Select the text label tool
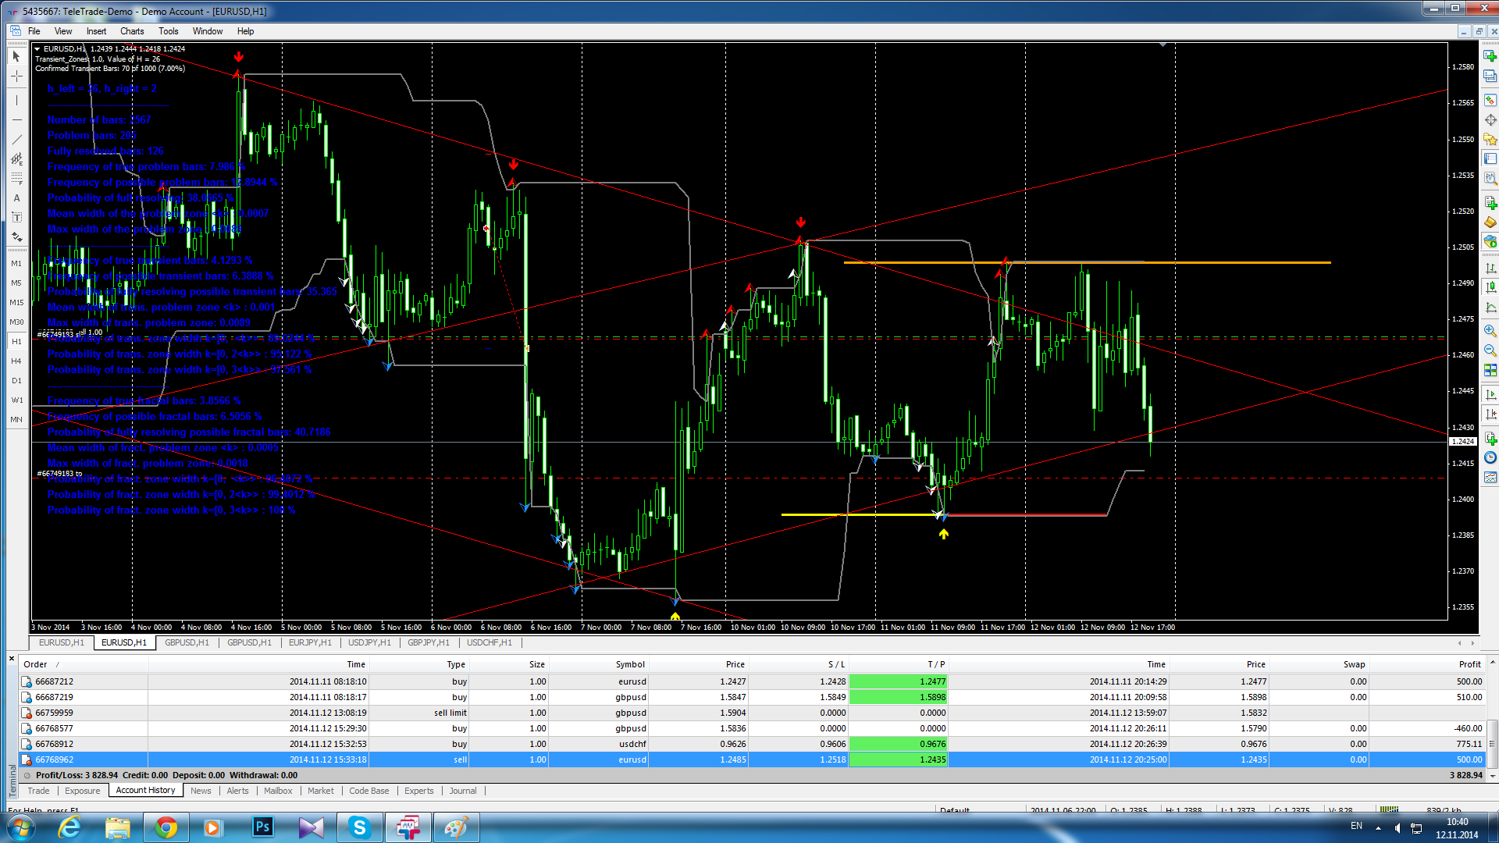The width and height of the screenshot is (1499, 843). (16, 217)
